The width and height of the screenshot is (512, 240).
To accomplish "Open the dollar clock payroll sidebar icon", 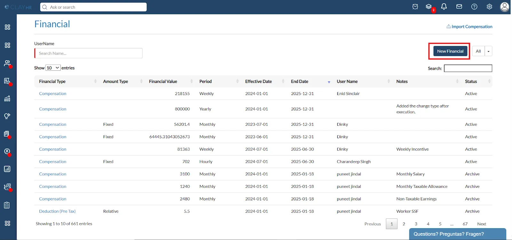I will pyautogui.click(x=7, y=81).
